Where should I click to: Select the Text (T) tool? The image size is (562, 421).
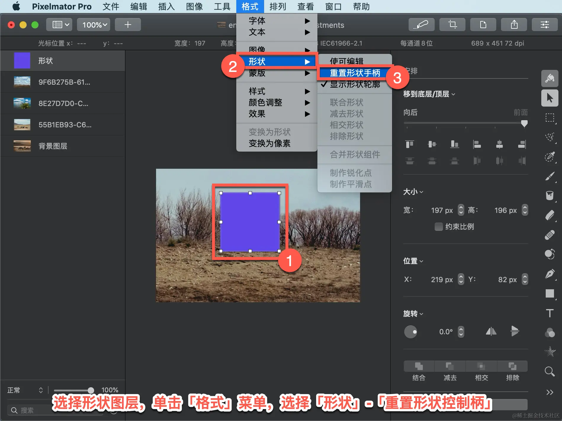550,313
